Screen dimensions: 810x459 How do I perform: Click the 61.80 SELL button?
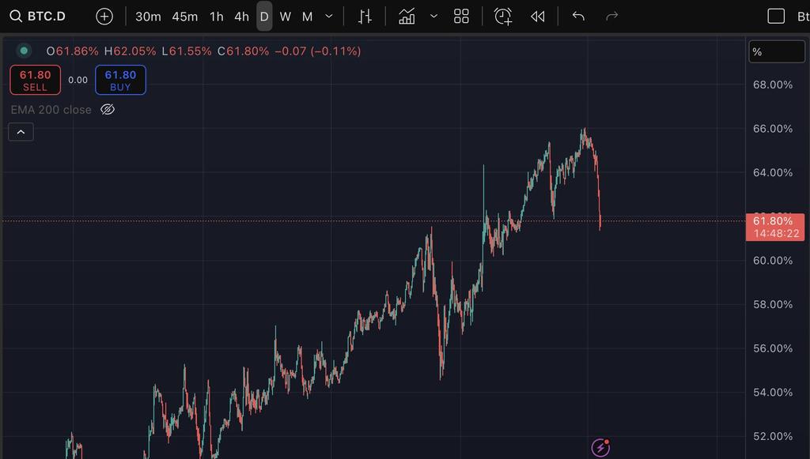pyautogui.click(x=35, y=80)
